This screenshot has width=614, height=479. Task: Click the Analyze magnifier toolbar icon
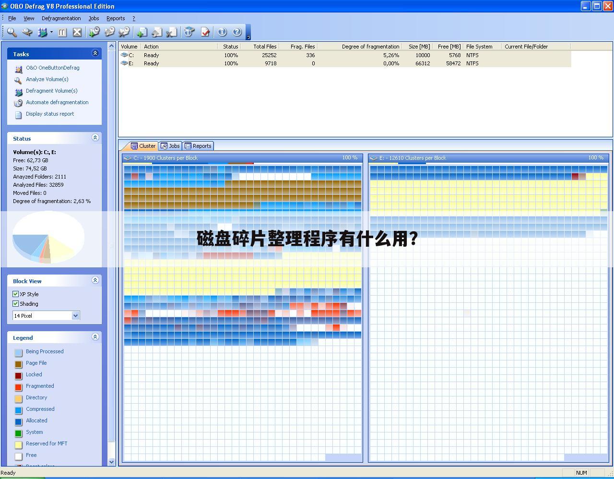[x=12, y=32]
